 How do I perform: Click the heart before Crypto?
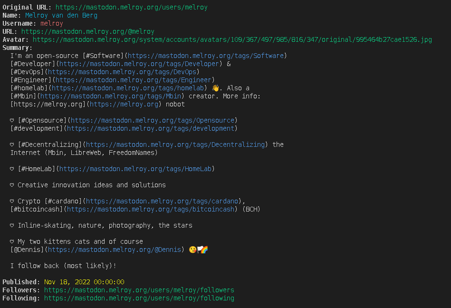(12, 201)
